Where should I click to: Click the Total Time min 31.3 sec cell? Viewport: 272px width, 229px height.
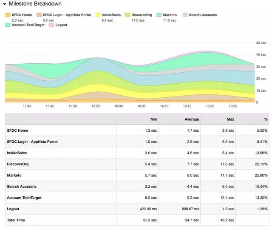coord(150,220)
